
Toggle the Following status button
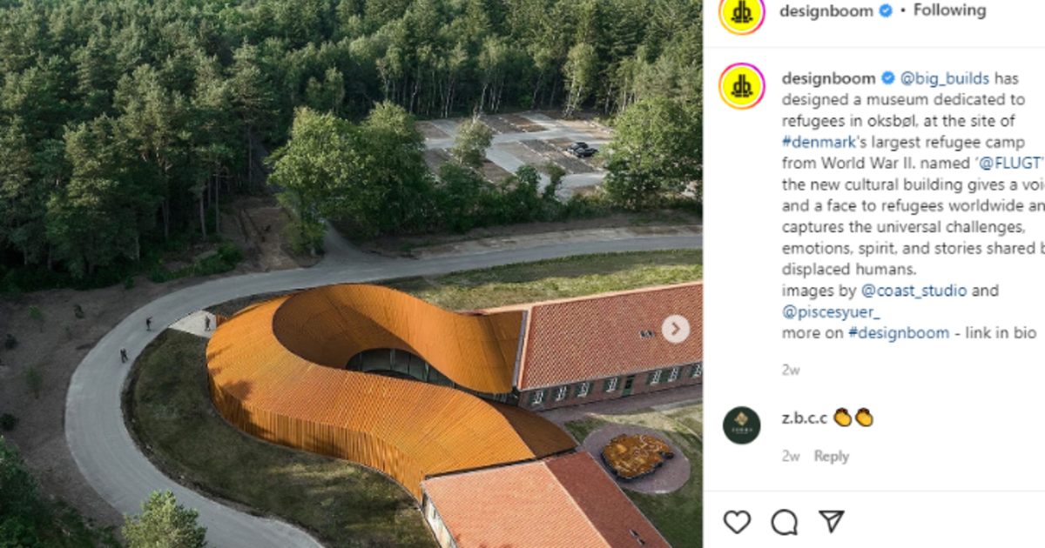pyautogui.click(x=949, y=10)
